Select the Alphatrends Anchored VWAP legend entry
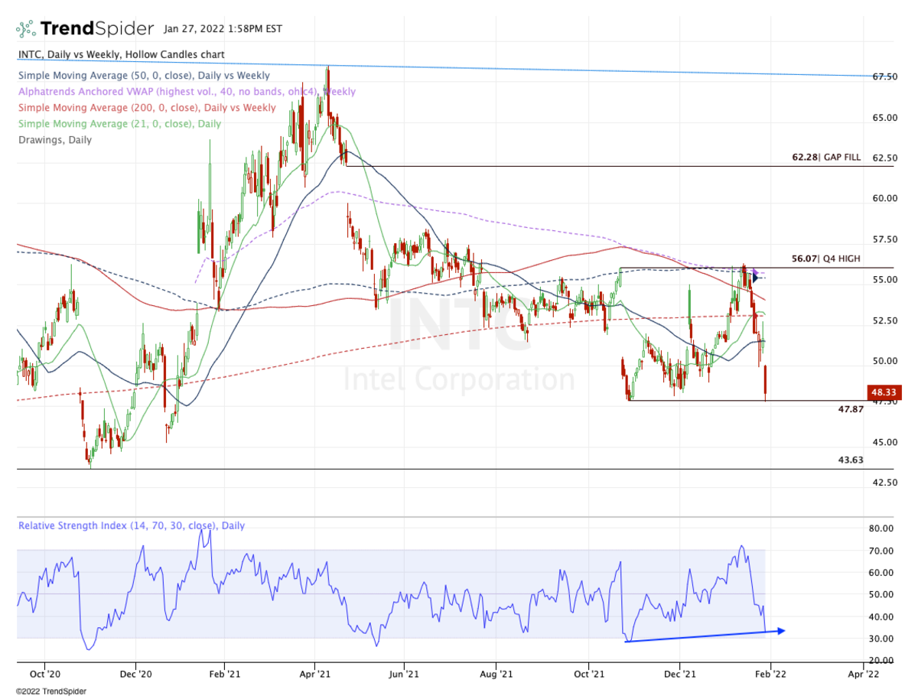Screen dimensions: 918x699 click(x=187, y=92)
